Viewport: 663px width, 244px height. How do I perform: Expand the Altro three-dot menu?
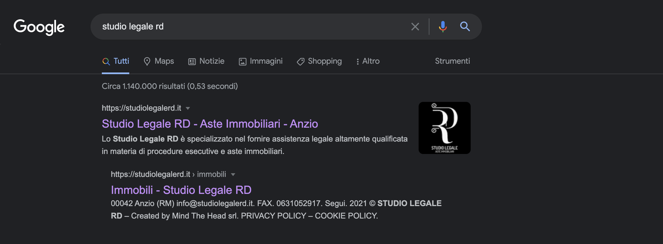pos(368,61)
